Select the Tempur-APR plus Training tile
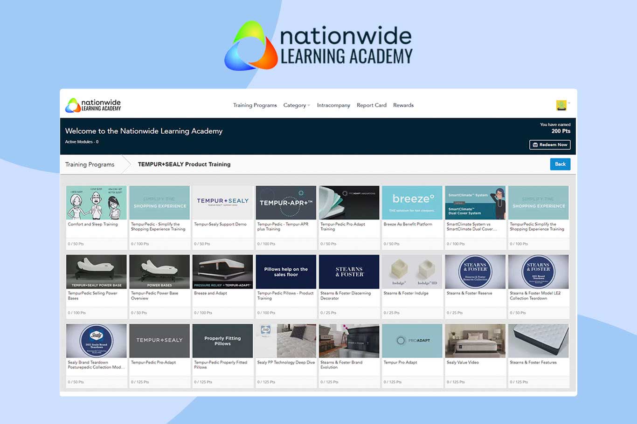This screenshot has width=637, height=424. point(286,203)
